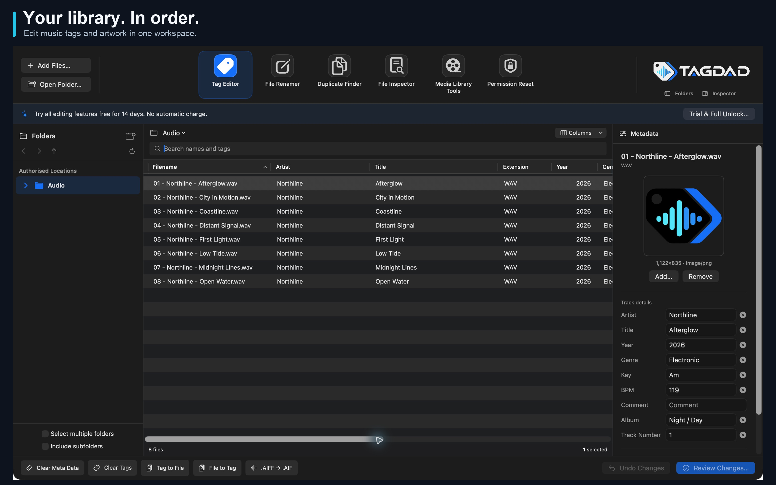Sort by Year column header
The image size is (776, 485).
[574, 167]
